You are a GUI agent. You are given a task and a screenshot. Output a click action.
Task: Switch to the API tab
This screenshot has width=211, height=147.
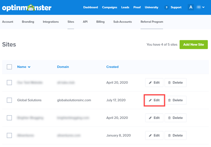click(85, 21)
